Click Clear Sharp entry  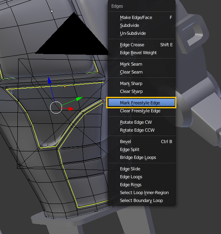point(142,91)
